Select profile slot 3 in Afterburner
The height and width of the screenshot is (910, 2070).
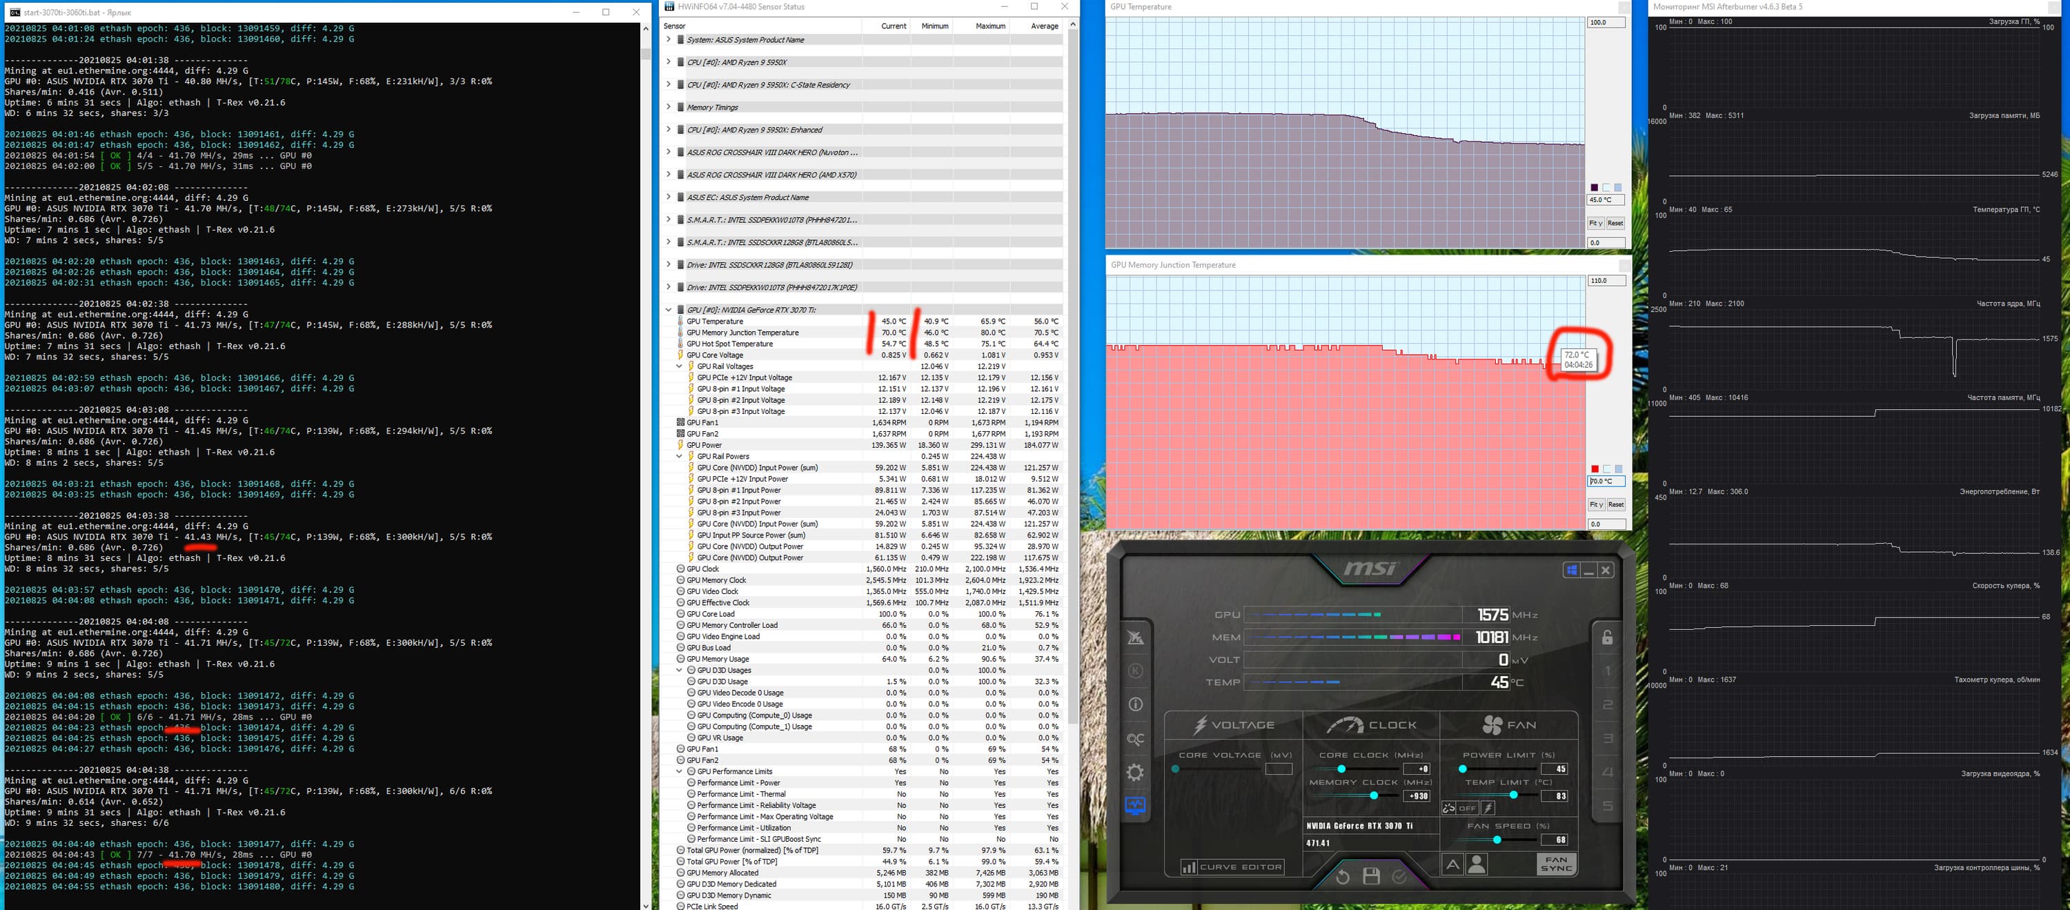point(1607,738)
